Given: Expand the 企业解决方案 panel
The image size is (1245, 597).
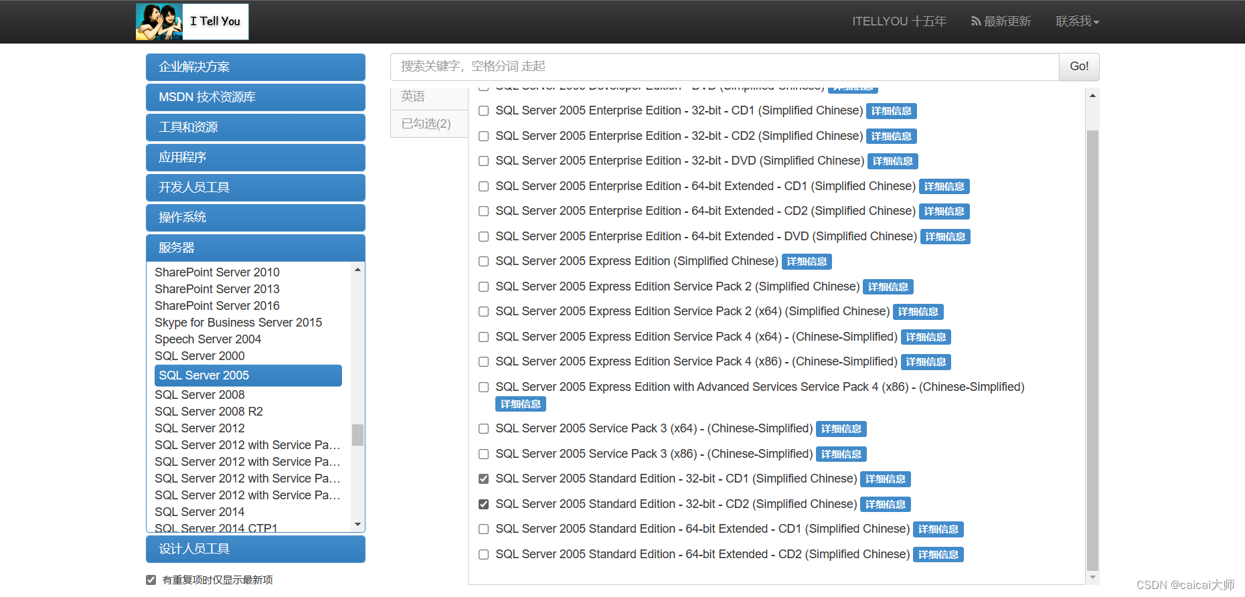Looking at the screenshot, I should tap(256, 67).
